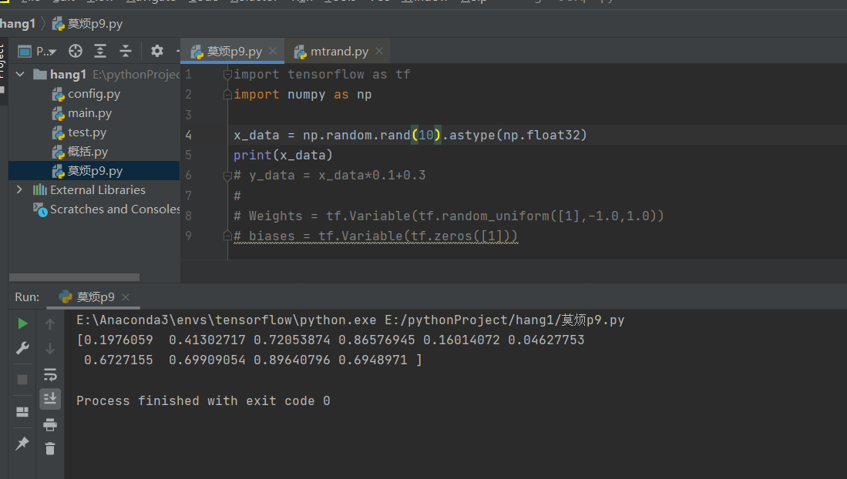
Task: Click the Project panel horizontal scrollbar
Action: 75,277
